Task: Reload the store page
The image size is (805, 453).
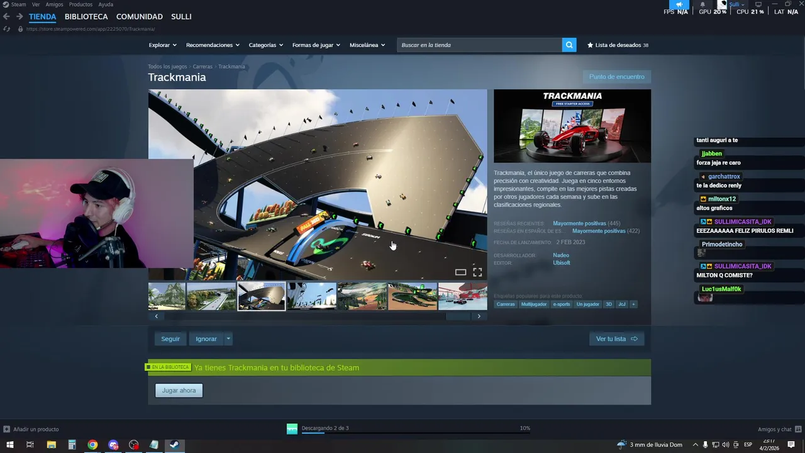Action: (x=7, y=29)
